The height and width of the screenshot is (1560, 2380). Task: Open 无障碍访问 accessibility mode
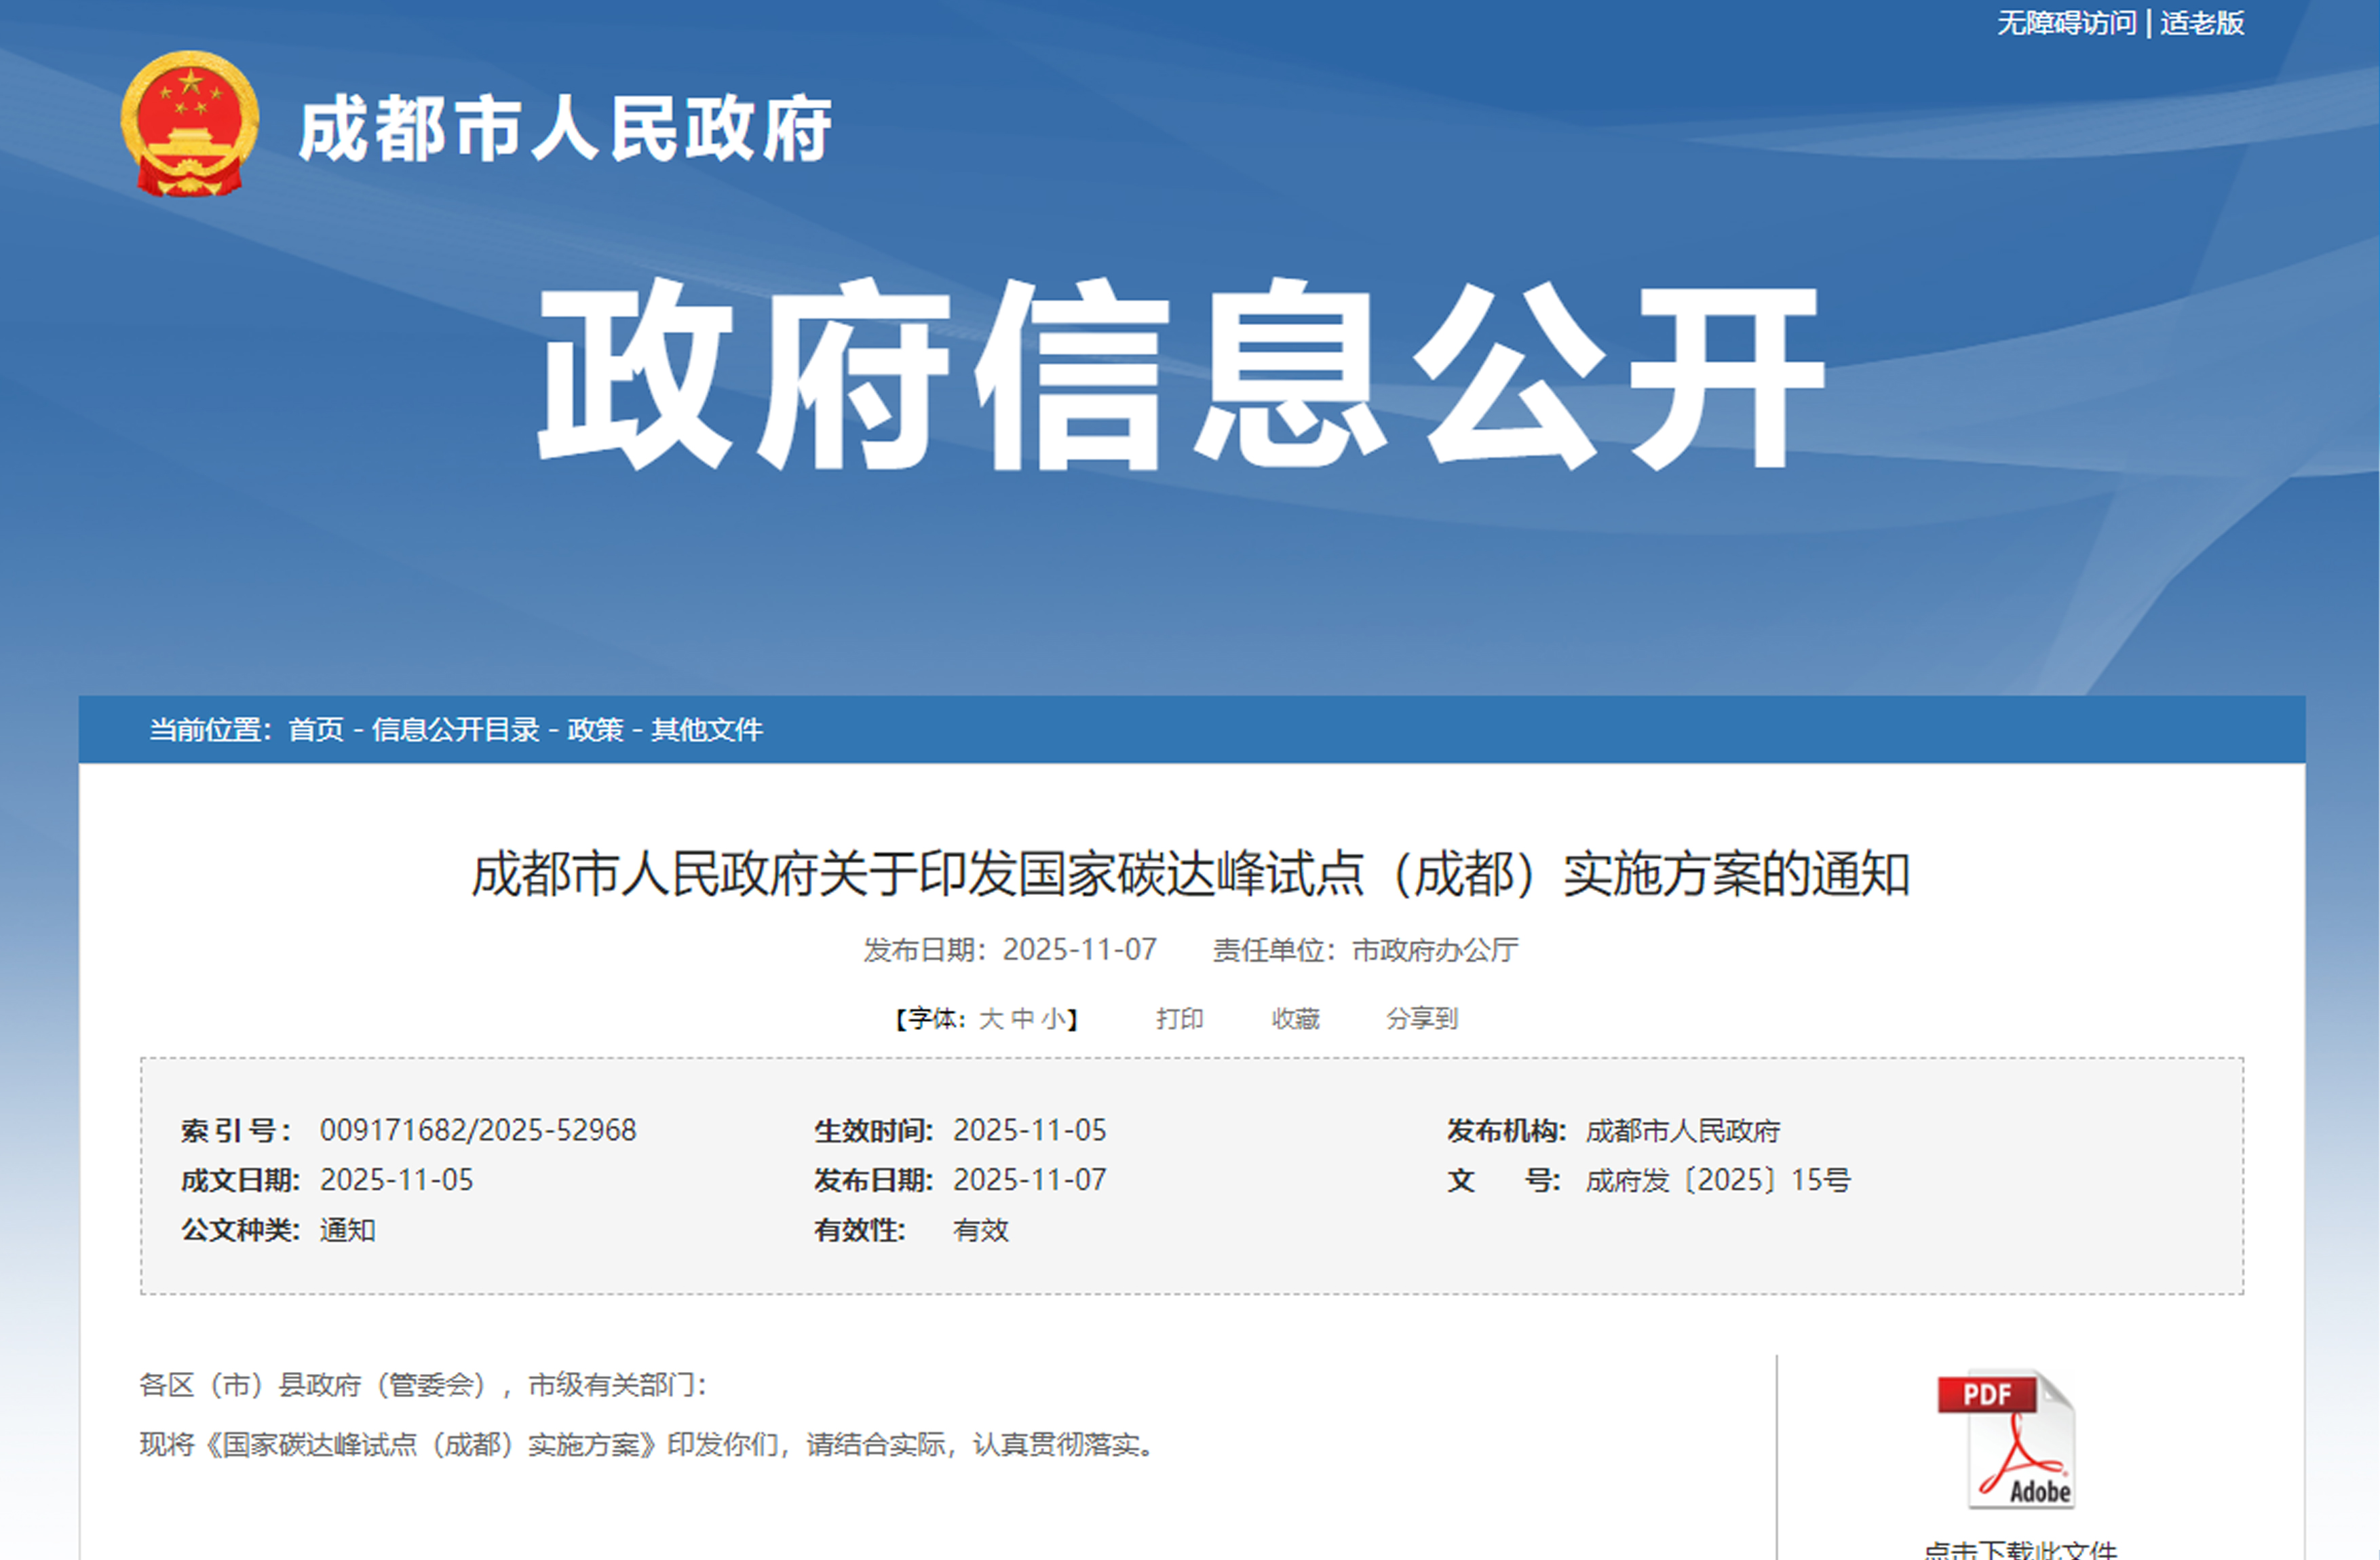2066,23
